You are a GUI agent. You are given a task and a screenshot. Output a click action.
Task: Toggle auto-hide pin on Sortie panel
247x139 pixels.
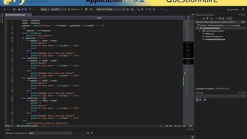point(190,130)
